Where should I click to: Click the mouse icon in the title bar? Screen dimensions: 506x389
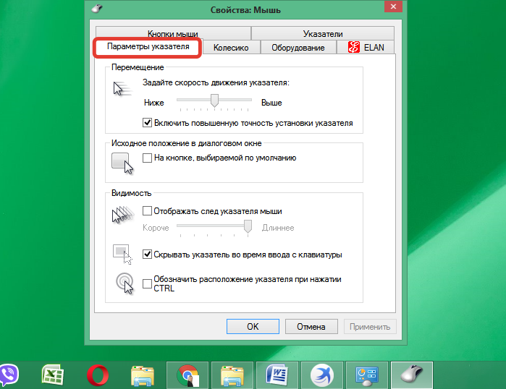[x=97, y=9]
